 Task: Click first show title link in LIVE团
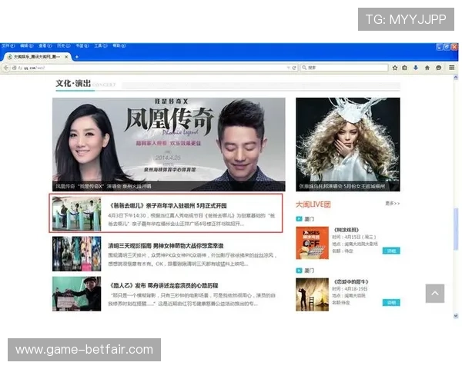(x=346, y=230)
